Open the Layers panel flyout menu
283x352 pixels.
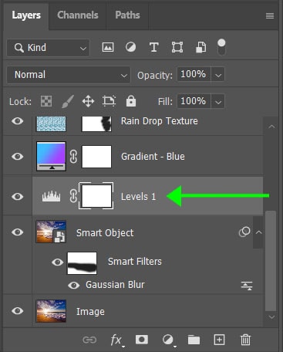(270, 16)
